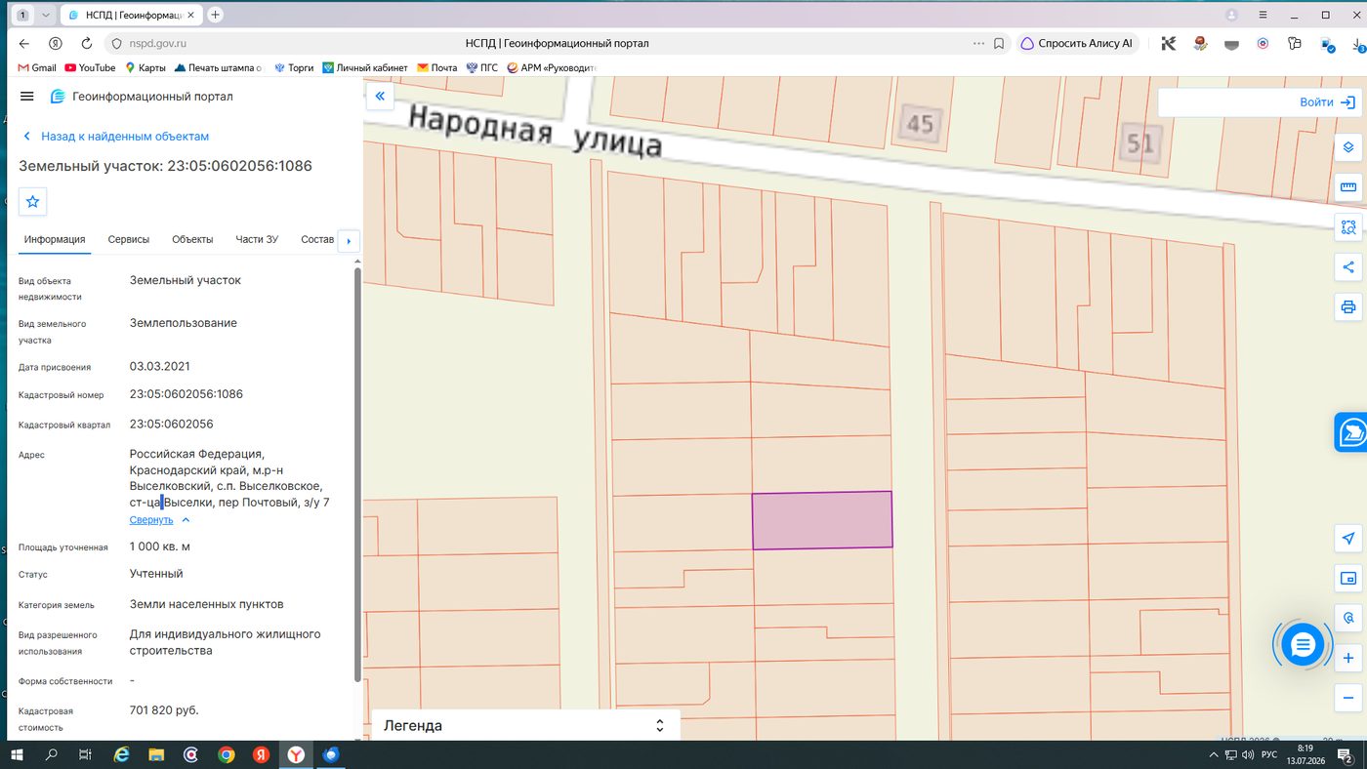Open the overview mini-map tool
Viewport: 1367px width, 769px height.
point(1348,579)
